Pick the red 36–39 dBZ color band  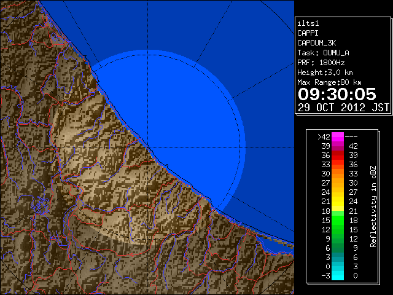338,155
